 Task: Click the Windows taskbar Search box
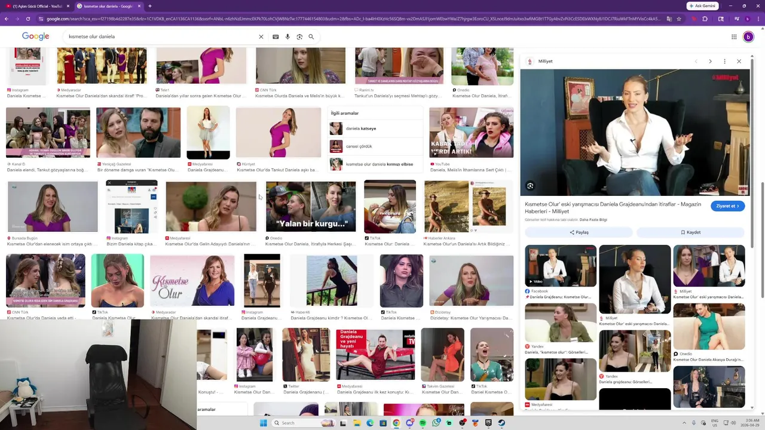(x=304, y=423)
